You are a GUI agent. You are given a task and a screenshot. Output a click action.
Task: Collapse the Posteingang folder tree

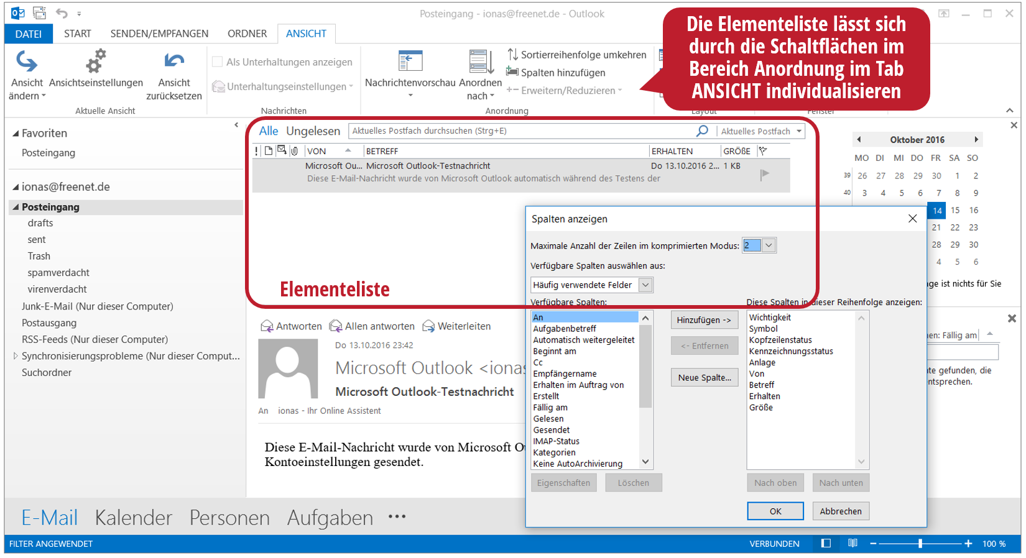point(16,207)
